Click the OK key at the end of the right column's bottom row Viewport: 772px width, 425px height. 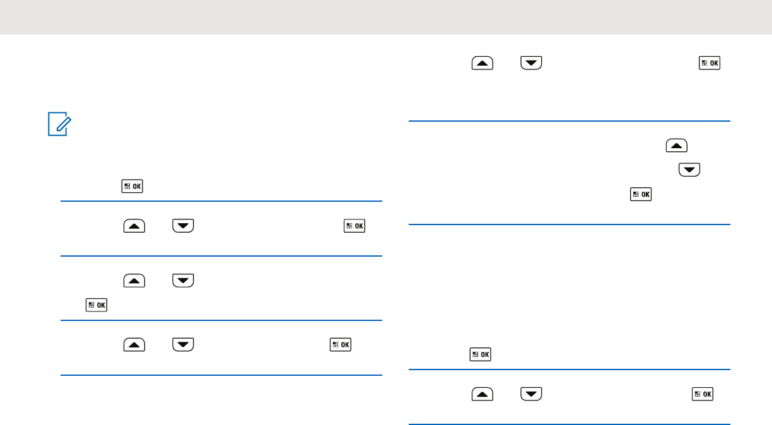click(703, 395)
